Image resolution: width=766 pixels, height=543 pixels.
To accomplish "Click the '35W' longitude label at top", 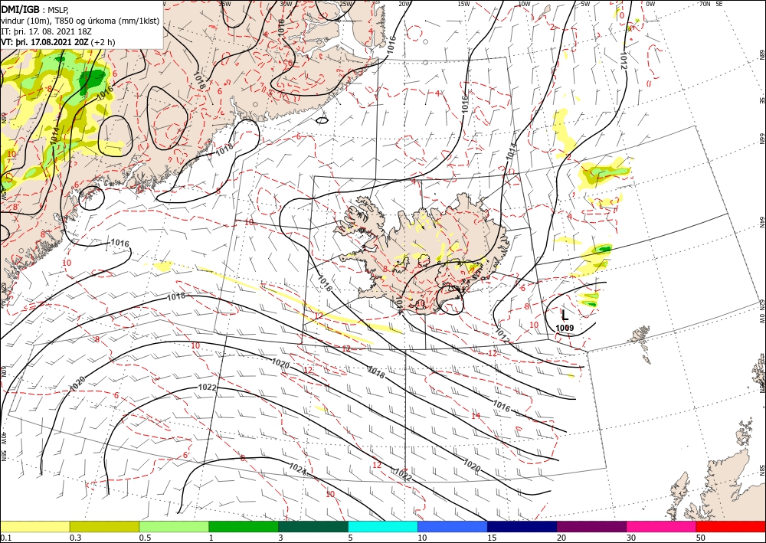I will click(x=224, y=4).
